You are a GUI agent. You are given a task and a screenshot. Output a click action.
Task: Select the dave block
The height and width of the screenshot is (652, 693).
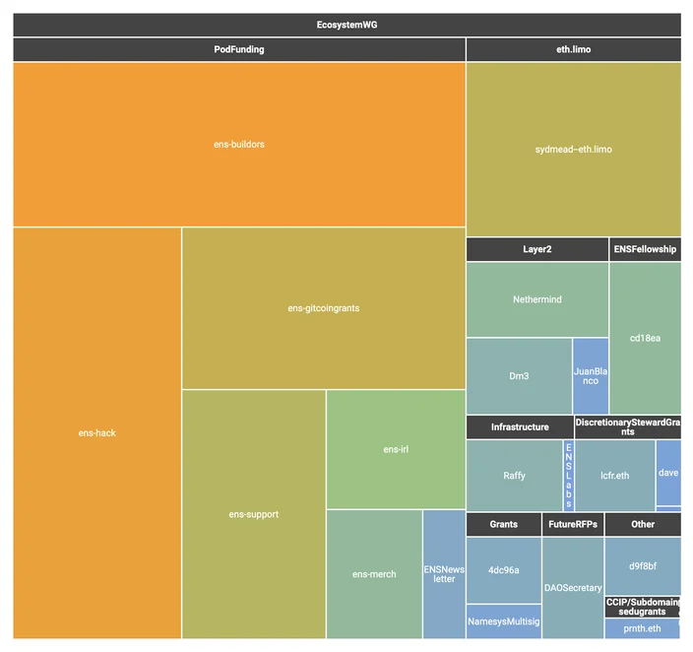click(x=668, y=473)
